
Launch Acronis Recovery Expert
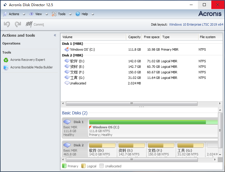28,60
